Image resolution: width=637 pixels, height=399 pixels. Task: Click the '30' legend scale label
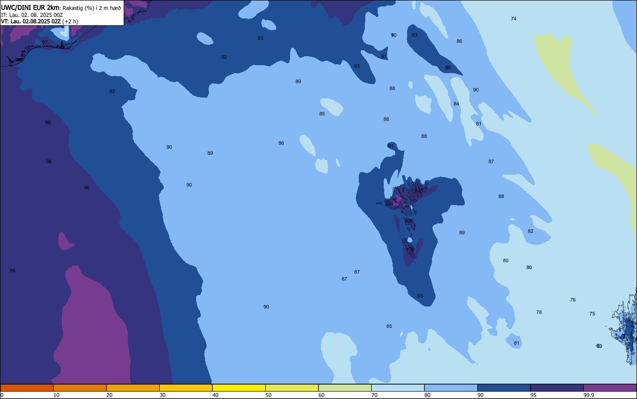point(162,395)
